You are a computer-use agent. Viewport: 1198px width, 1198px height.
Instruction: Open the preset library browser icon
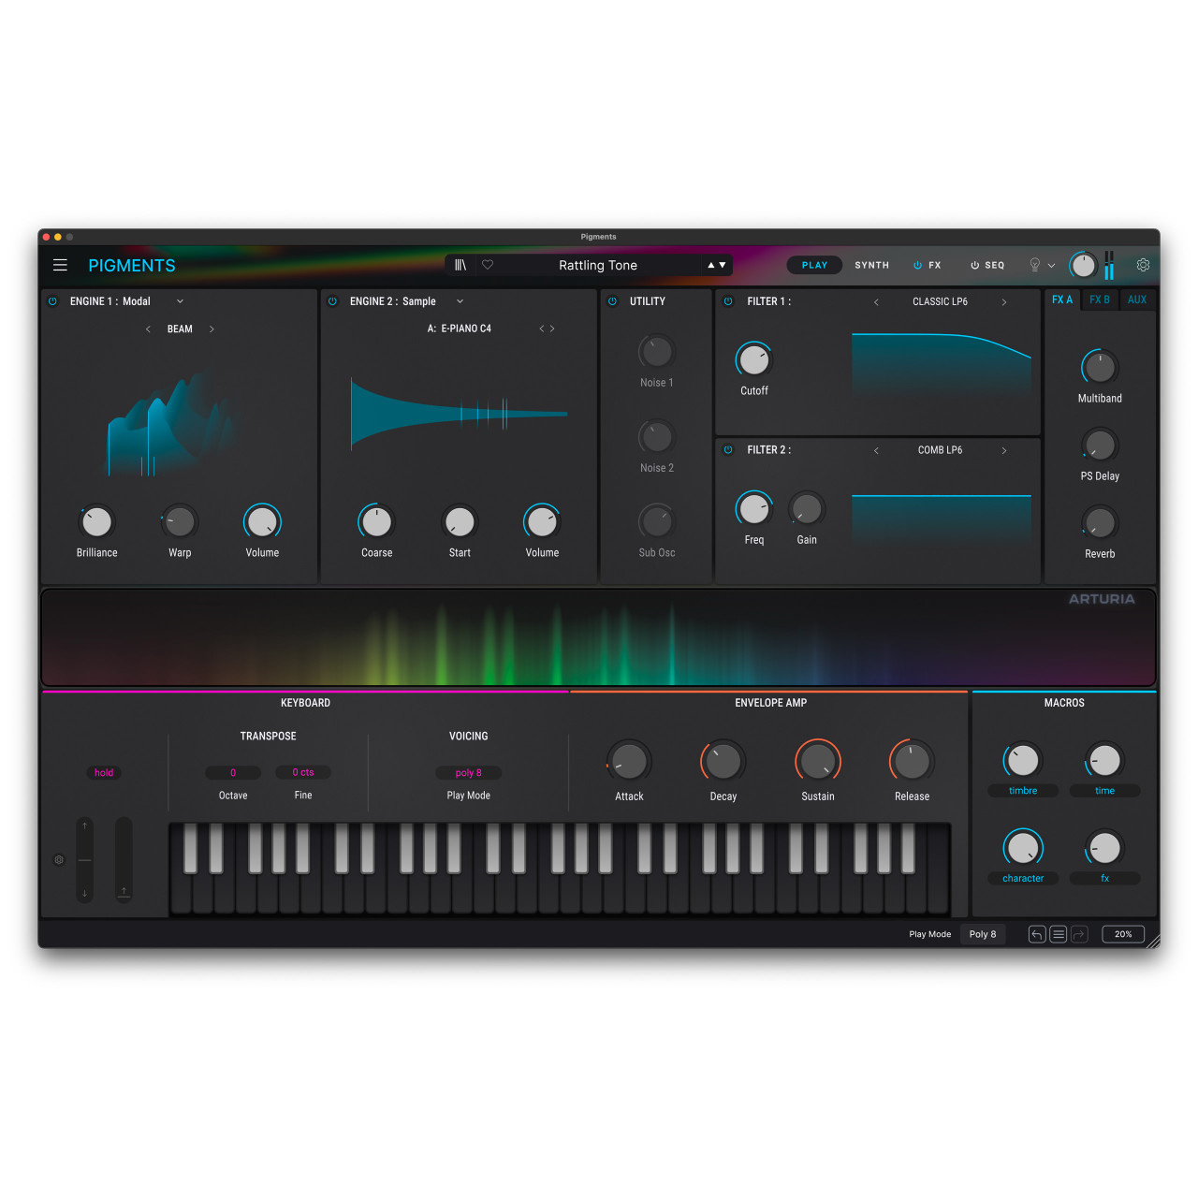tap(460, 265)
